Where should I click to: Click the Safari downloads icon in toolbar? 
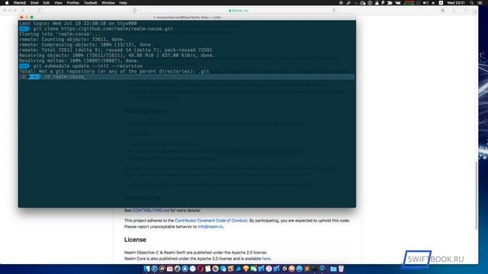(x=442, y=10)
